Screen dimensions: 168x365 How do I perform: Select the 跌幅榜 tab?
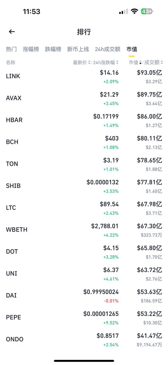tap(53, 49)
